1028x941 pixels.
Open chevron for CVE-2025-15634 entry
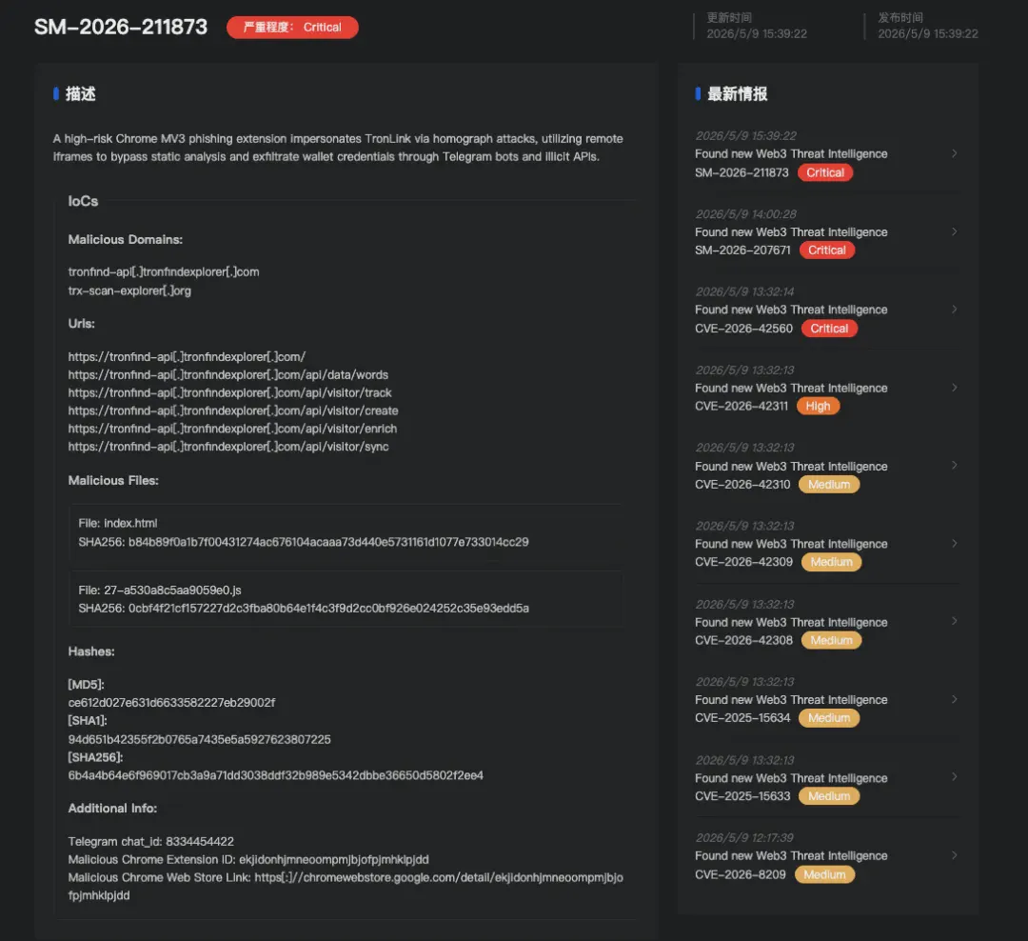[x=954, y=699]
